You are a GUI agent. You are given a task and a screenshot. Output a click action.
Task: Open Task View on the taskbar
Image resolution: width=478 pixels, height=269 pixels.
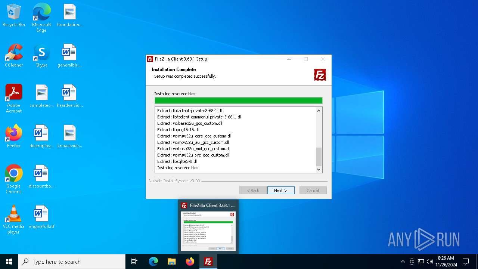tap(134, 262)
